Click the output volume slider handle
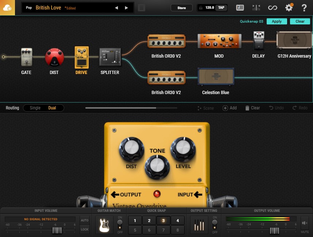The height and width of the screenshot is (237, 313). (x=274, y=230)
